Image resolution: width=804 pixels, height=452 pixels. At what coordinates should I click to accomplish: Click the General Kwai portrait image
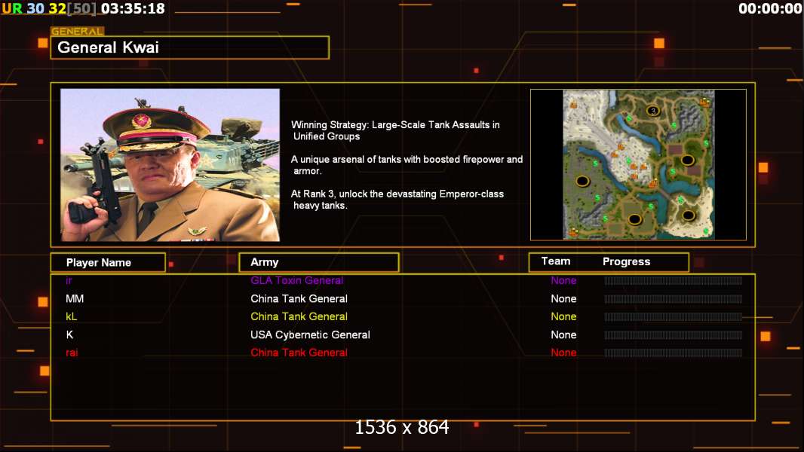[170, 165]
